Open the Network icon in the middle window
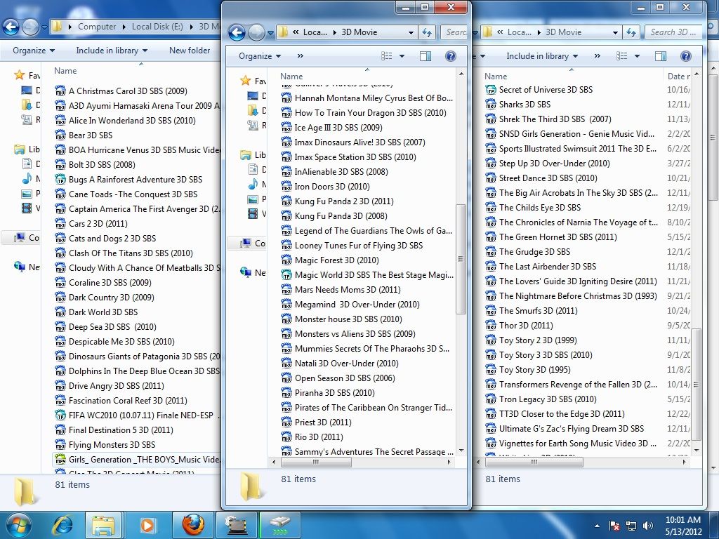Screen dimensions: 719x539 coord(246,272)
